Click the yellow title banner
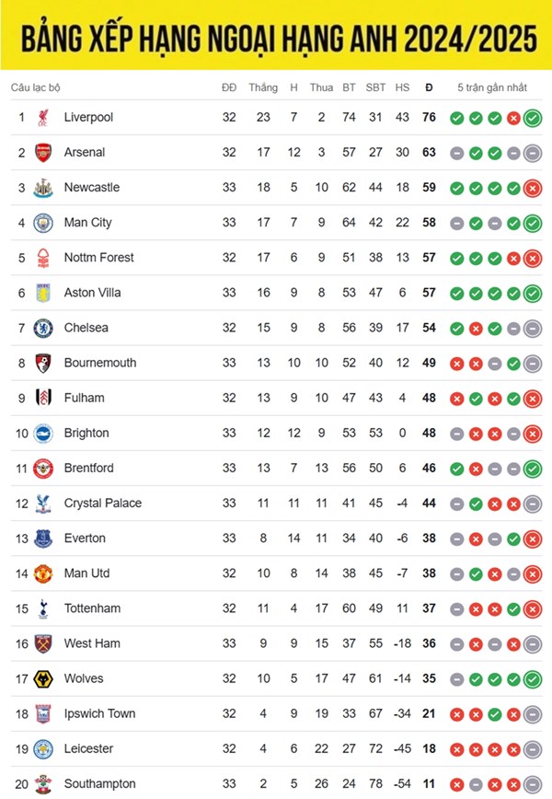 pos(276,35)
